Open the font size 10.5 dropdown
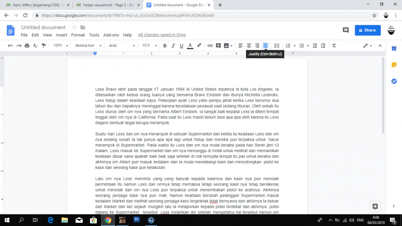This screenshot has height=226, width=402. [150, 45]
